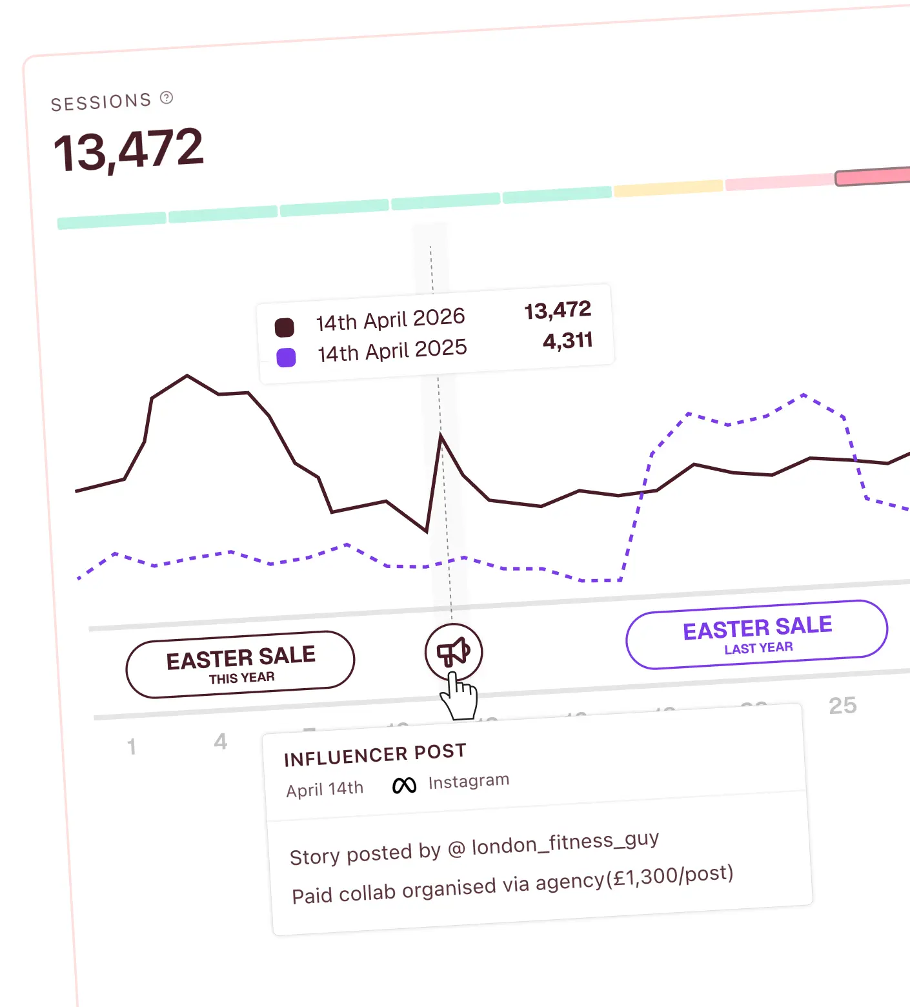Click the megaphone influencer post marker
The width and height of the screenshot is (910, 1007).
point(454,652)
